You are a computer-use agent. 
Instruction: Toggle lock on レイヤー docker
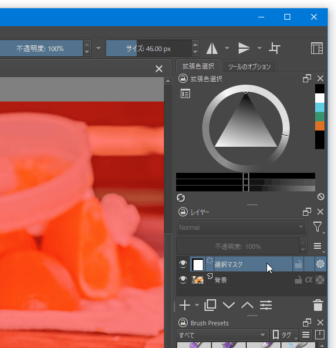coord(183,212)
